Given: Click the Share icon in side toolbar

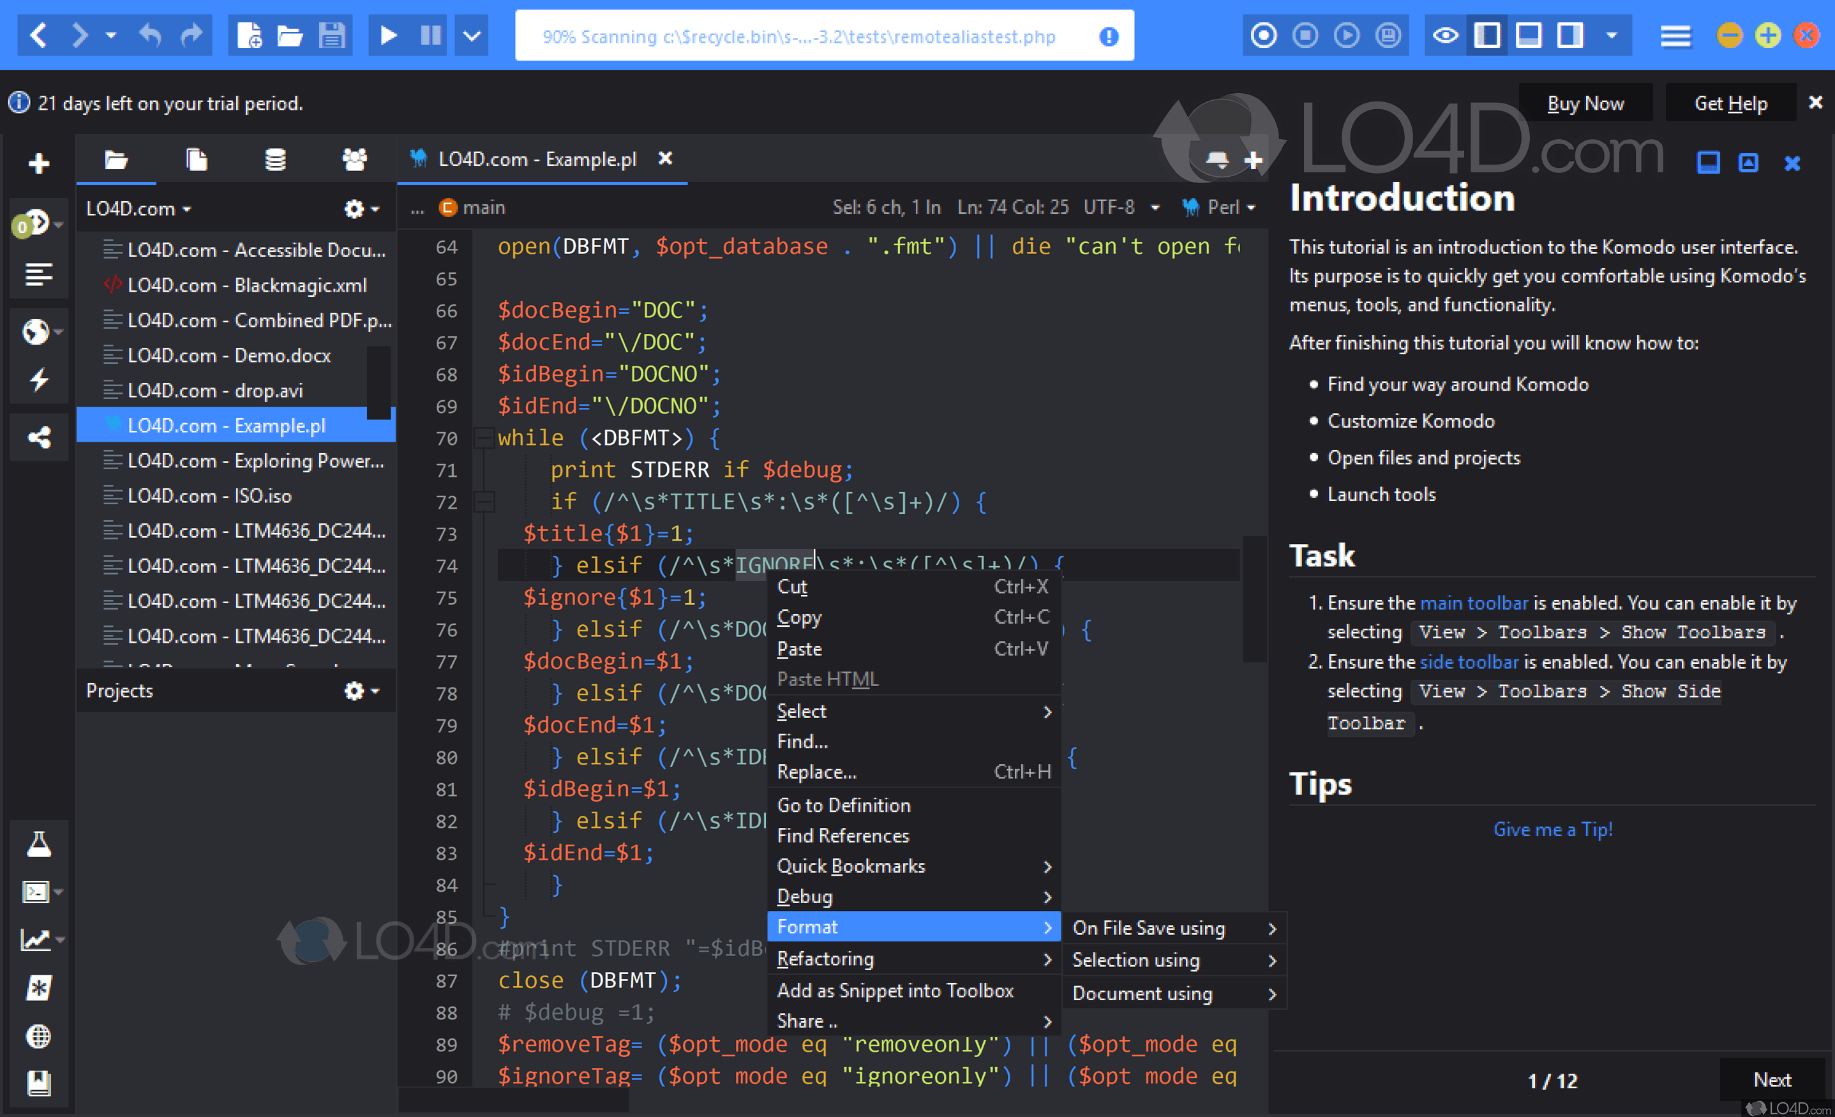Looking at the screenshot, I should (39, 437).
